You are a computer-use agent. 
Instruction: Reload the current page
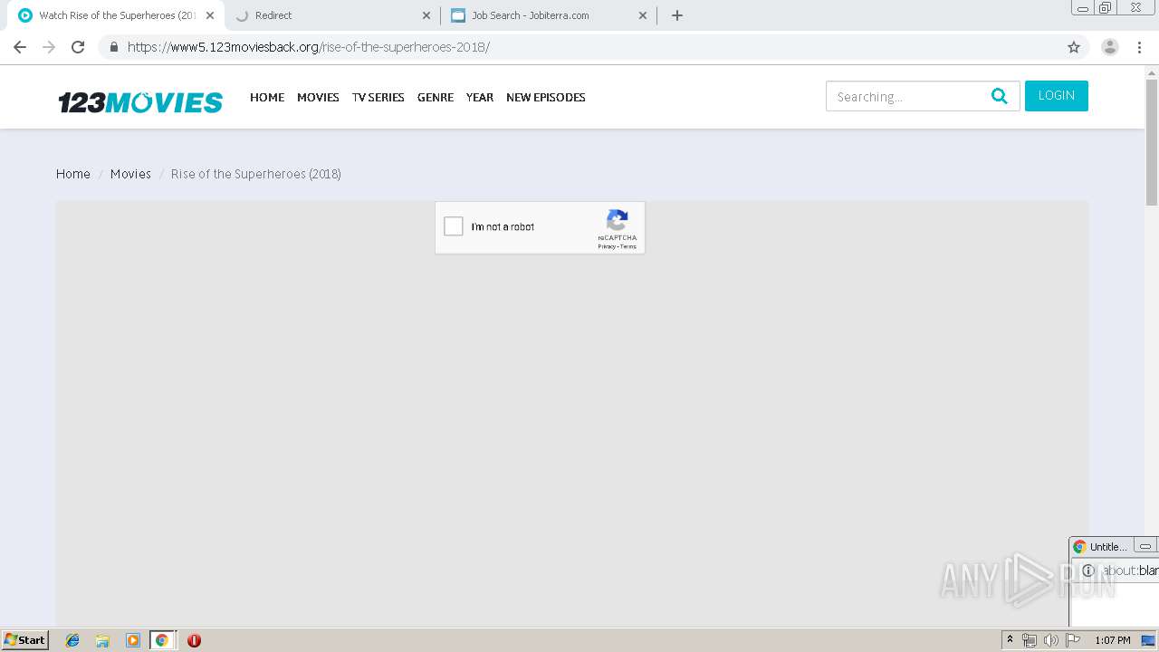(78, 47)
